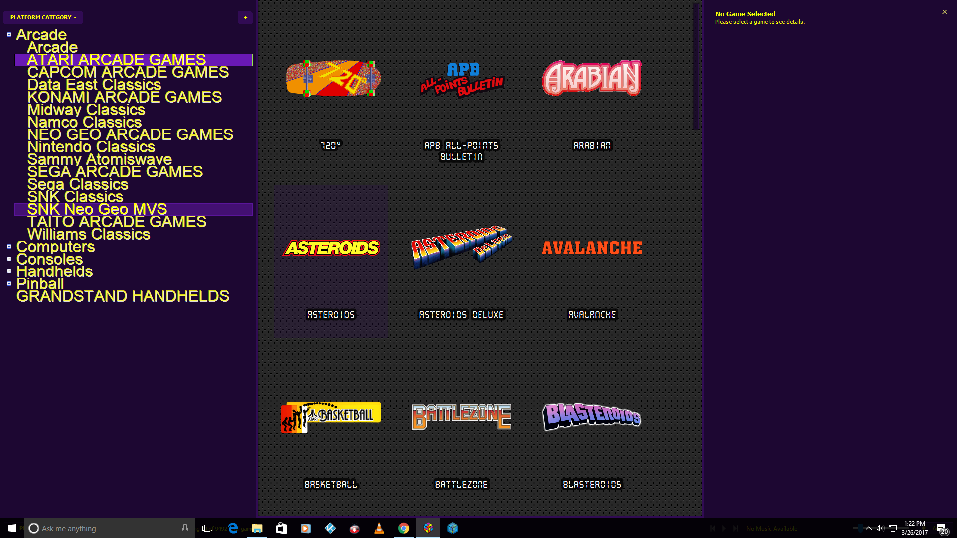Select NEO GEO ARCADE GAMES platform
This screenshot has height=538, width=957.
pyautogui.click(x=130, y=134)
